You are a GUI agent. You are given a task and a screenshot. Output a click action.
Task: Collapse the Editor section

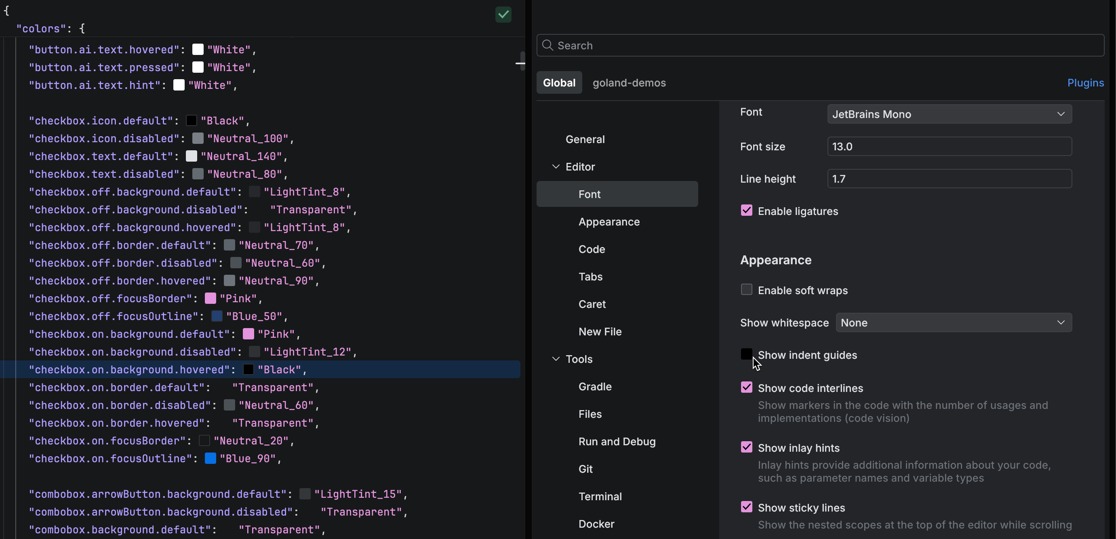(x=557, y=166)
